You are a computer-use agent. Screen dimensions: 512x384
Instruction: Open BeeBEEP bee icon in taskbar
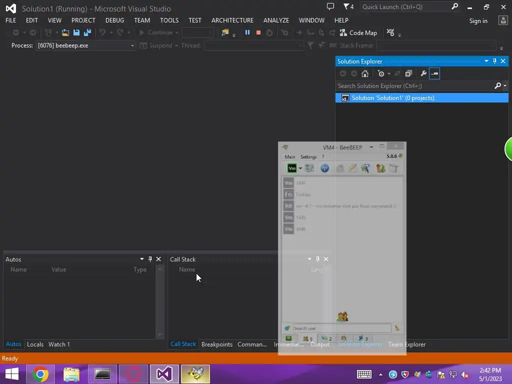pyautogui.click(x=195, y=374)
